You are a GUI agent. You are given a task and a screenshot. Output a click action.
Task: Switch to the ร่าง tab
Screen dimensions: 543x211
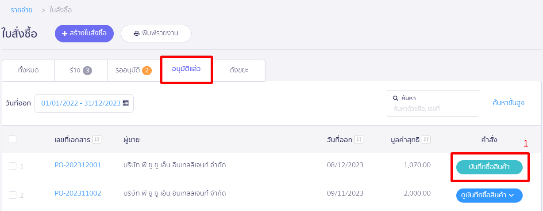point(81,70)
